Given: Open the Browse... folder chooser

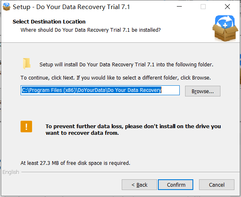Looking at the screenshot, I should pos(203,91).
